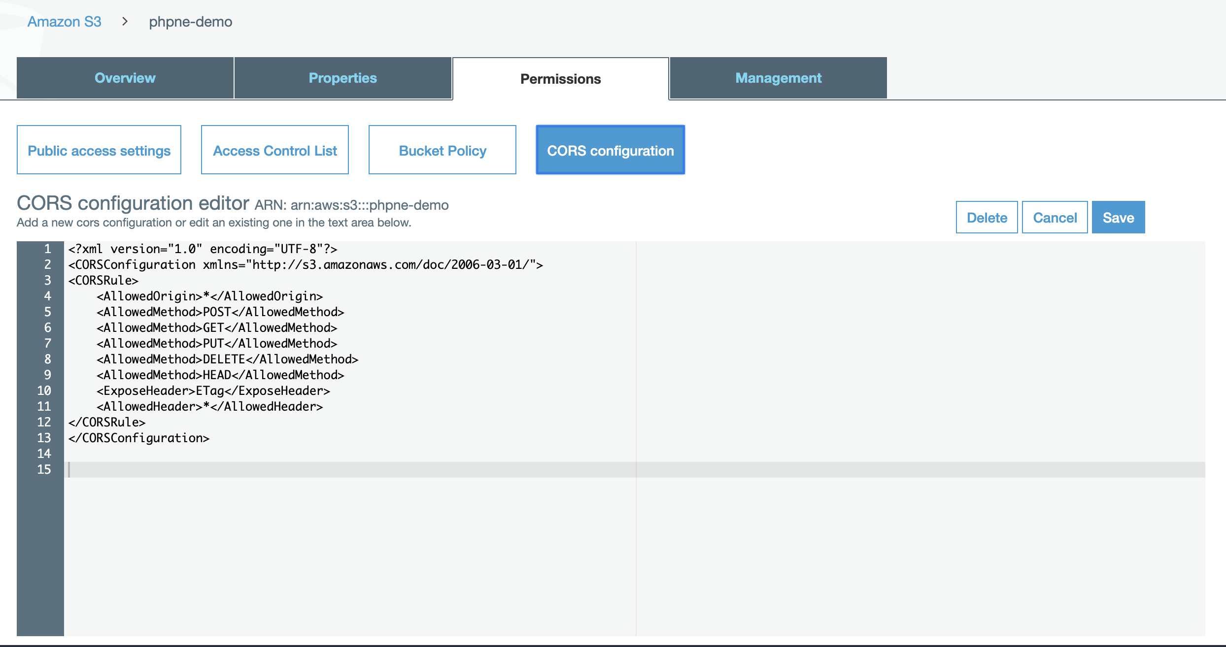Screen dimensions: 1226x647
Task: Click the breadcrumb chevron separator
Action: pyautogui.click(x=125, y=21)
